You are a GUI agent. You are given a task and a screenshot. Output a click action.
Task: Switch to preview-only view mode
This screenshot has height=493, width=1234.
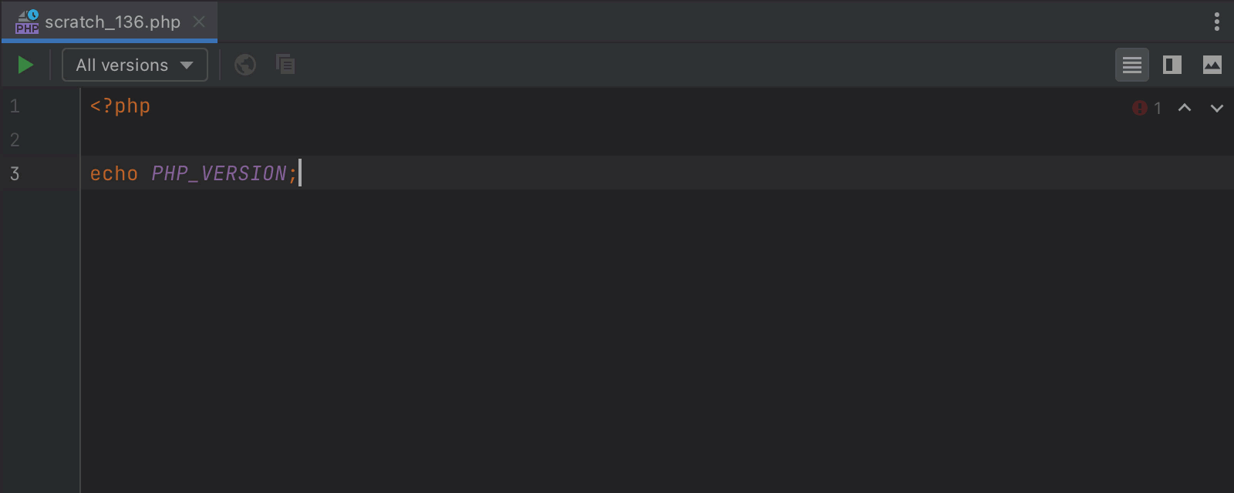pyautogui.click(x=1212, y=65)
